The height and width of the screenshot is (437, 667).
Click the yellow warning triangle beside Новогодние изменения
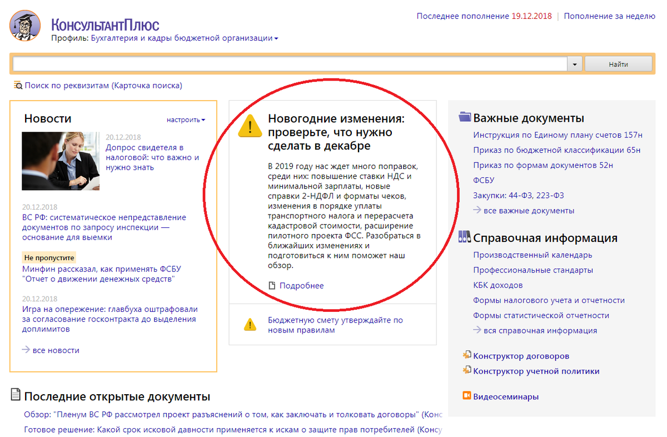(250, 126)
